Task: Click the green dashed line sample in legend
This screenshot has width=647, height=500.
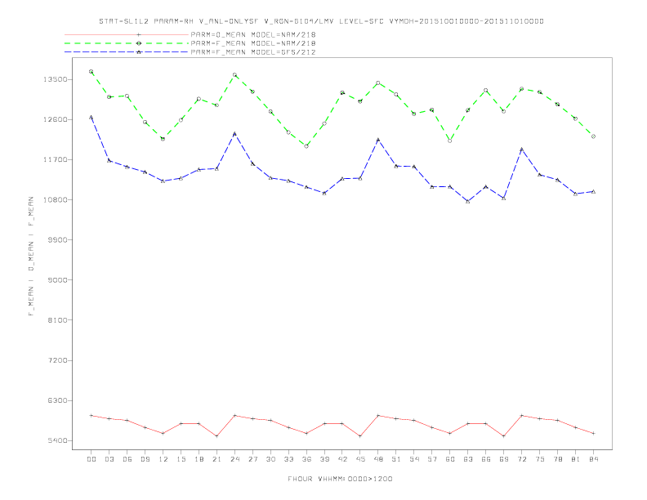Action: click(x=127, y=43)
